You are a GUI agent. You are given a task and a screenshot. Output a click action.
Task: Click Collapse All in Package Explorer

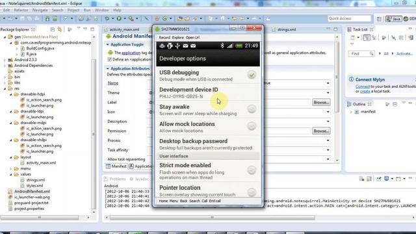(x=52, y=29)
